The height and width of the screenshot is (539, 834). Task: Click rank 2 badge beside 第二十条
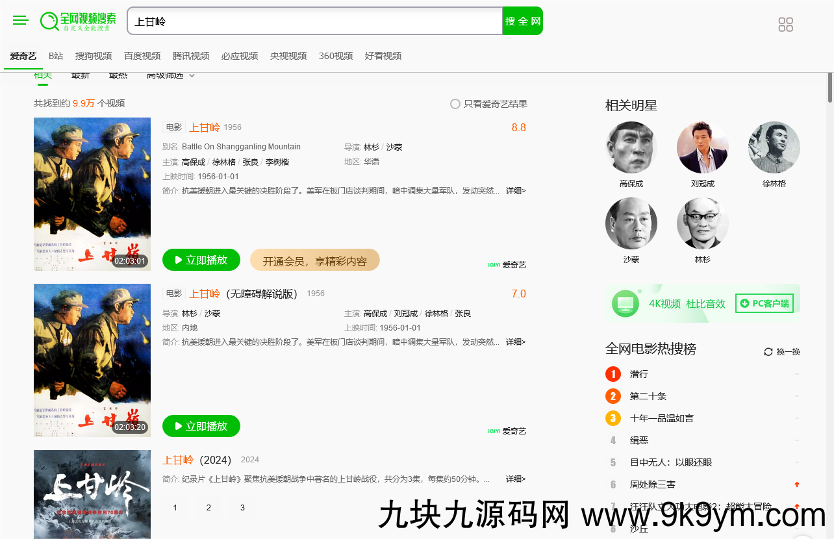tap(613, 396)
